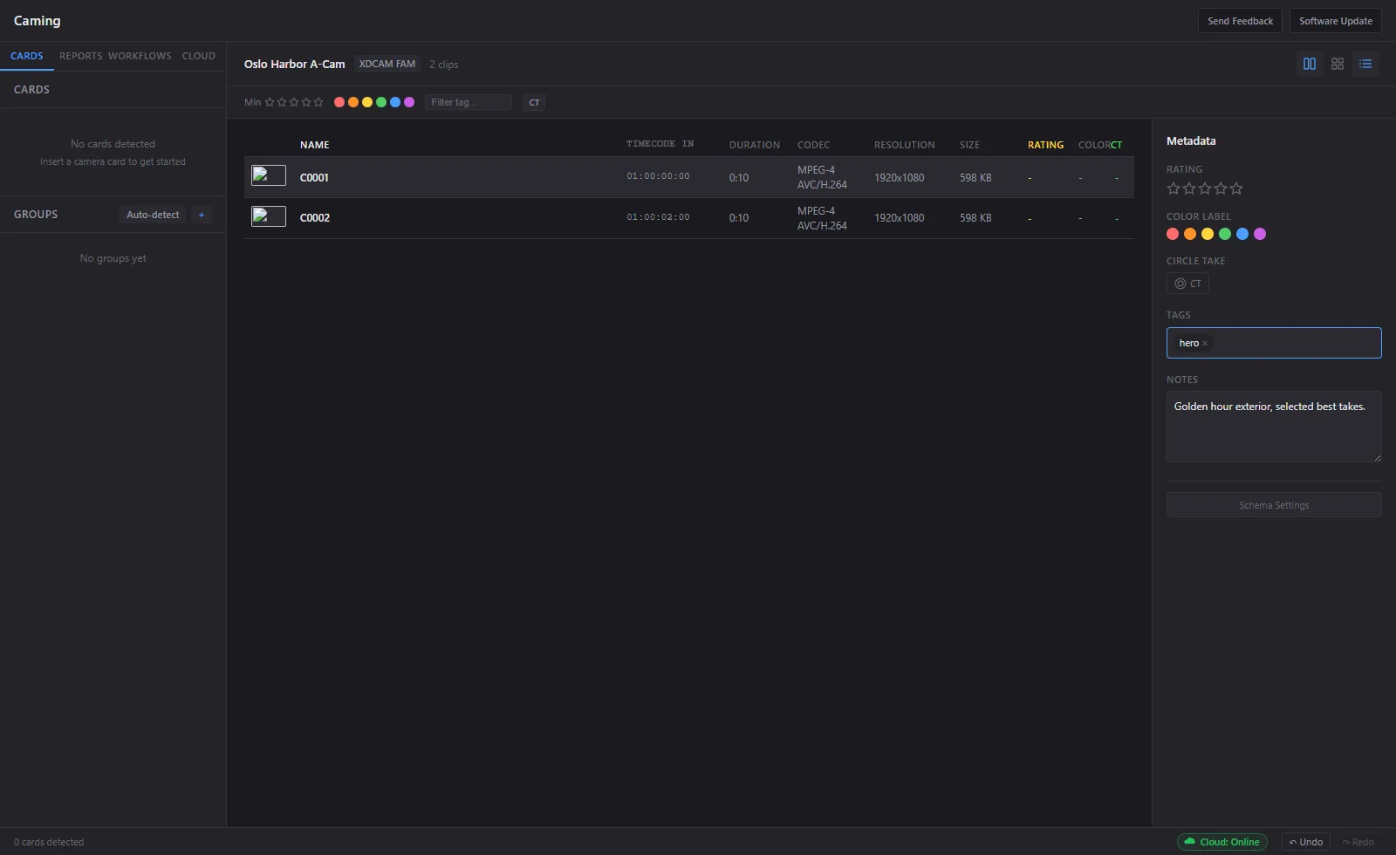Sort clips by the RATING column
Viewport: 1396px width, 855px height.
coord(1045,145)
